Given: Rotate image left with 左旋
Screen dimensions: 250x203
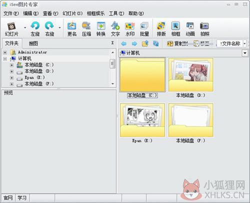Looking at the screenshot, I should (35, 29).
